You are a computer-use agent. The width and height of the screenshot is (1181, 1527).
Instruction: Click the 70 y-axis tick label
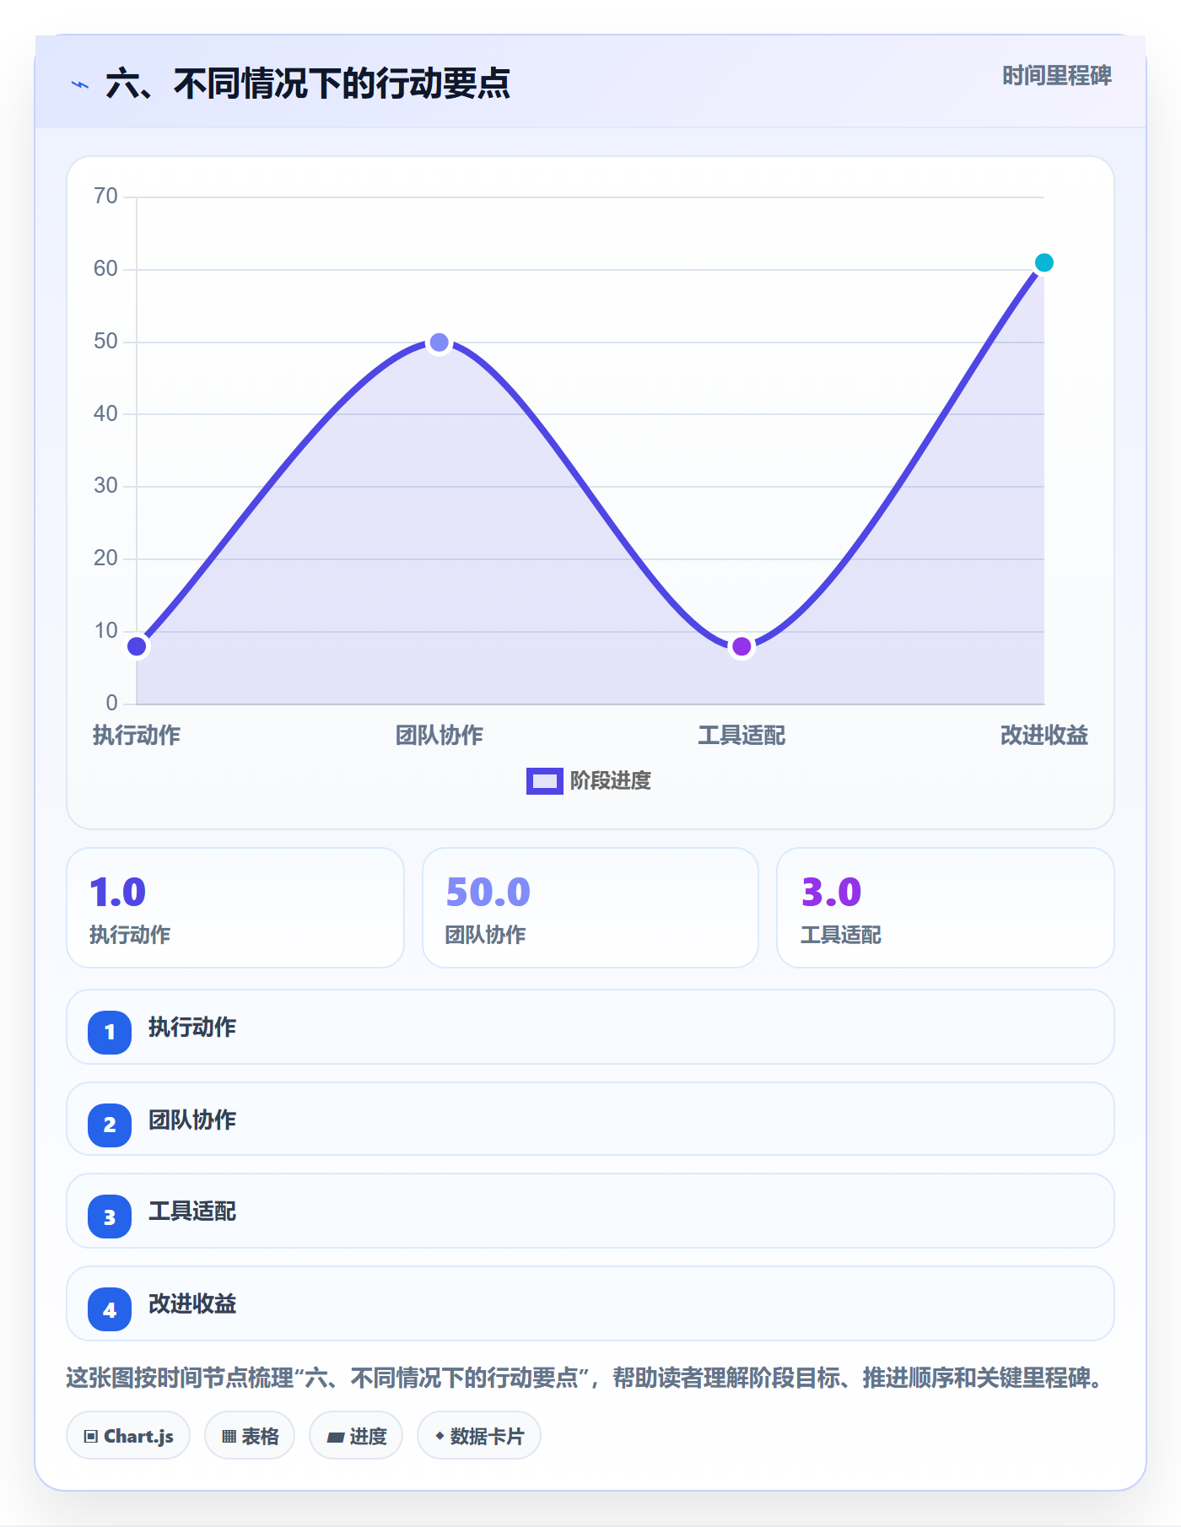105,197
